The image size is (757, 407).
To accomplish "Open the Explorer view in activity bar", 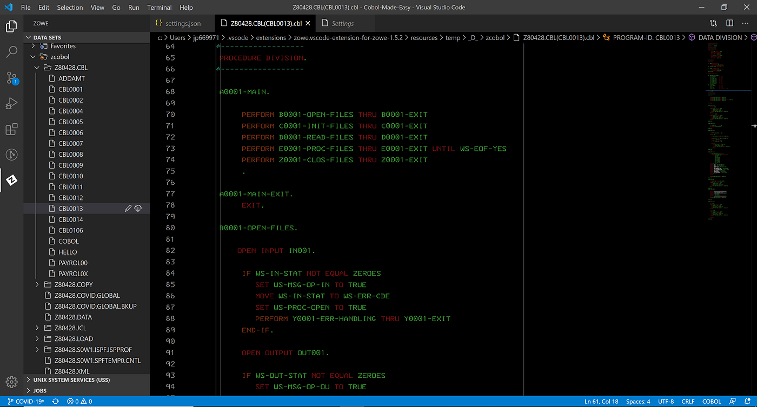I will 11,26.
